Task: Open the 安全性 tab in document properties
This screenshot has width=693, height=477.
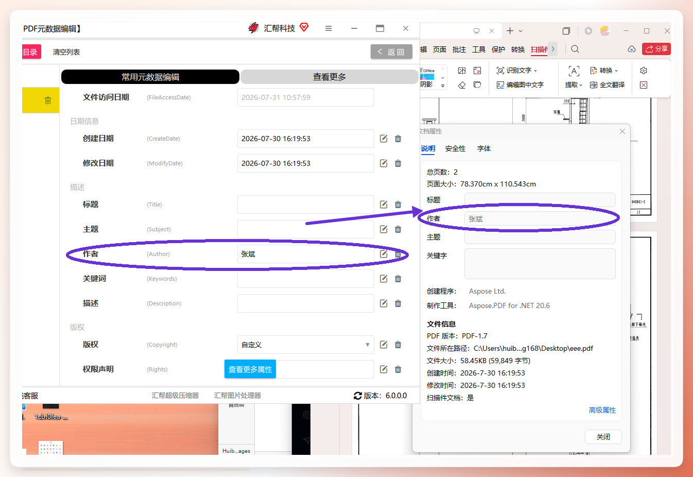Action: click(455, 148)
